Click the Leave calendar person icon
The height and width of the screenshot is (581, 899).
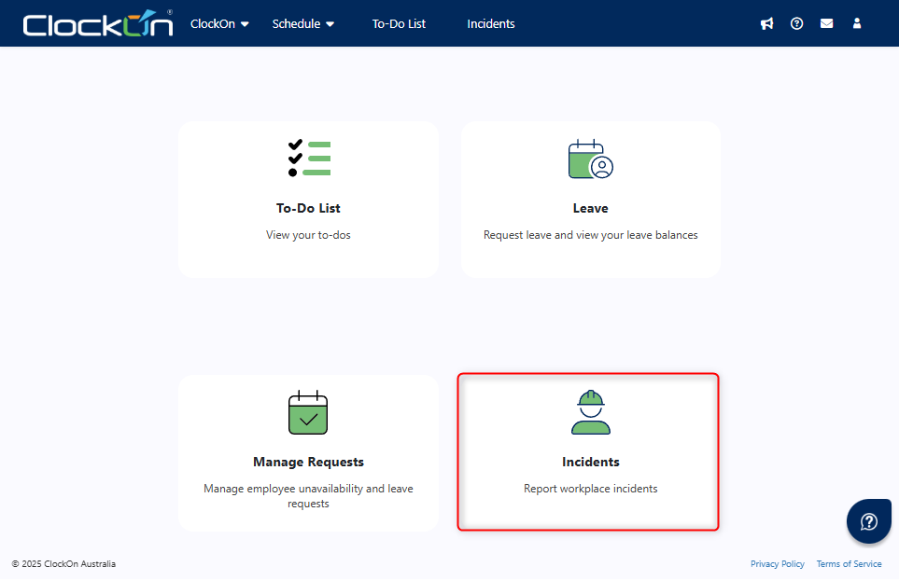coord(591,159)
